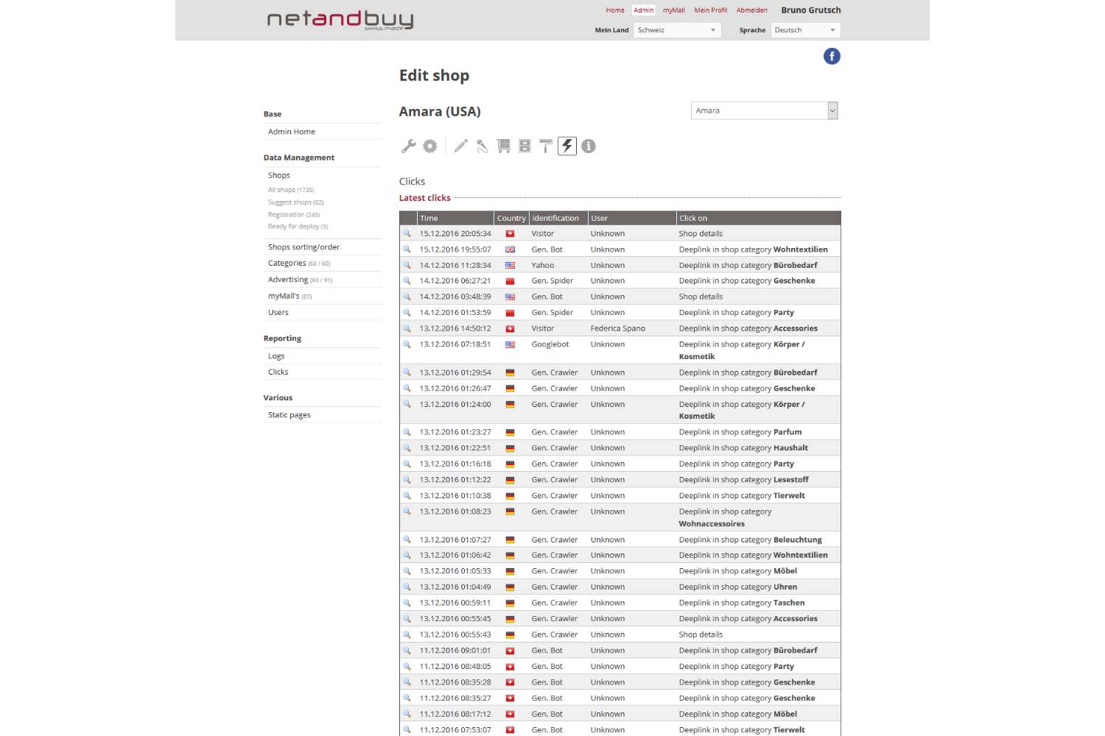Open the gear settings icon
The height and width of the screenshot is (736, 1105).
point(430,146)
